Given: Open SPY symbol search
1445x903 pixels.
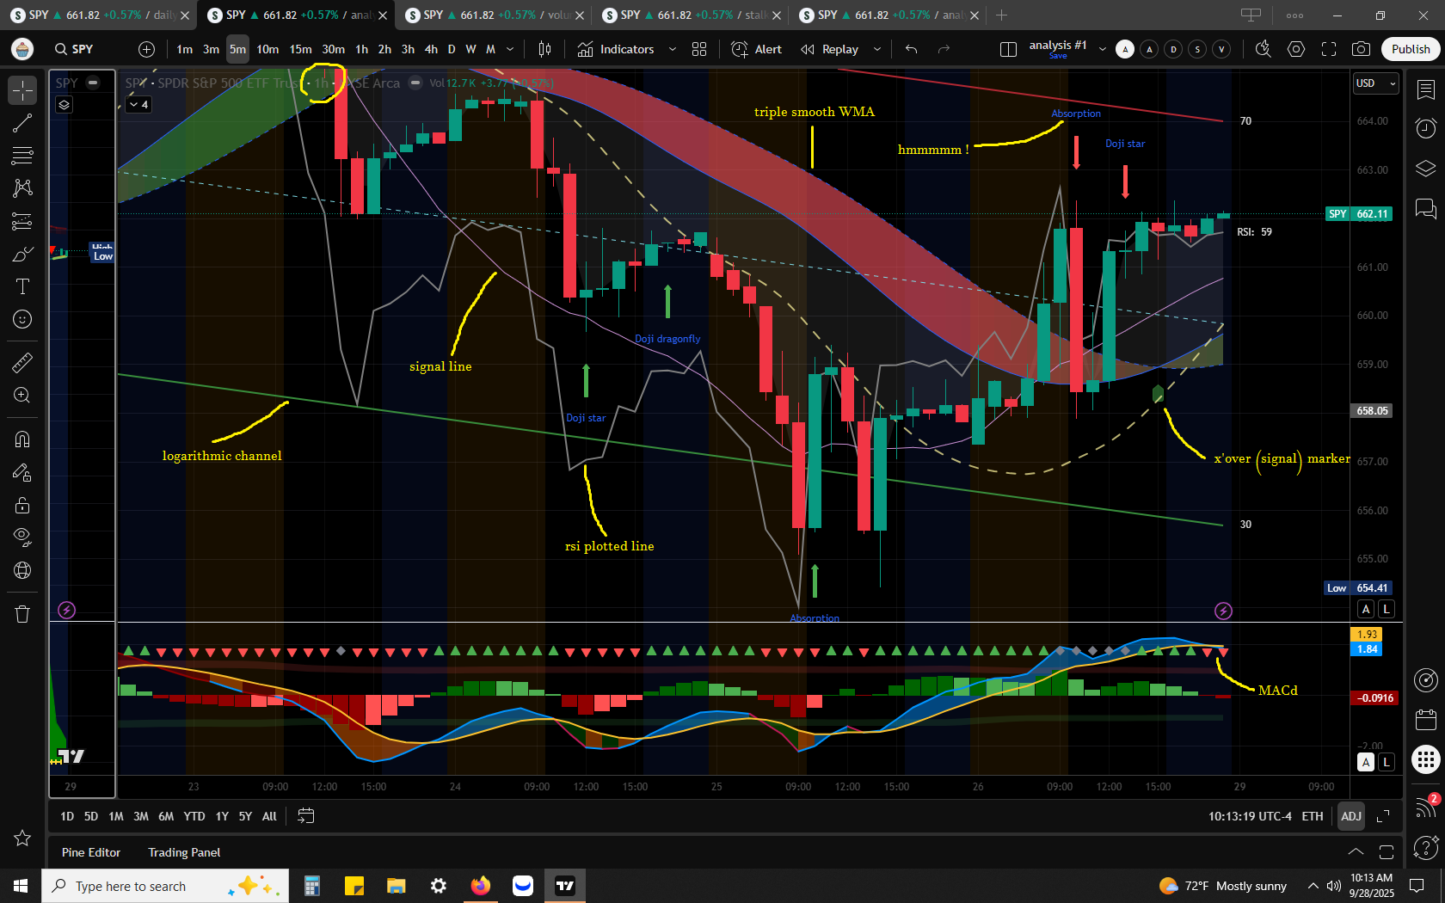Looking at the screenshot, I should coord(74,49).
